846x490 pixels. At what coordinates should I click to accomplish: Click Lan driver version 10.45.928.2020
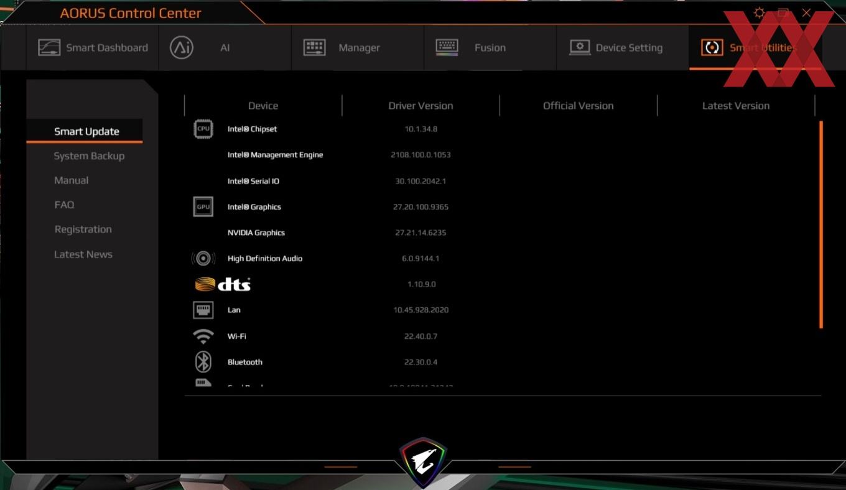[421, 310]
